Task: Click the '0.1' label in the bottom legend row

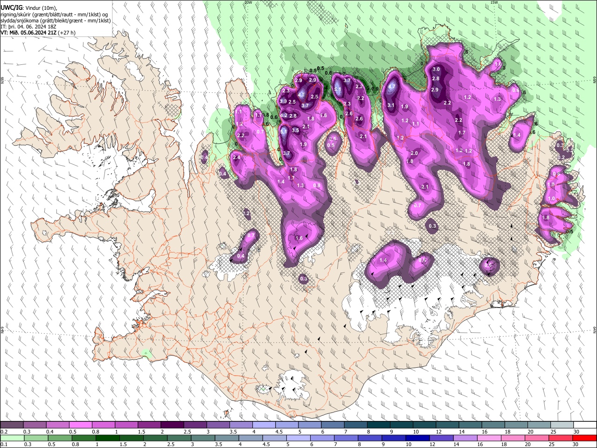Action: 4,444
